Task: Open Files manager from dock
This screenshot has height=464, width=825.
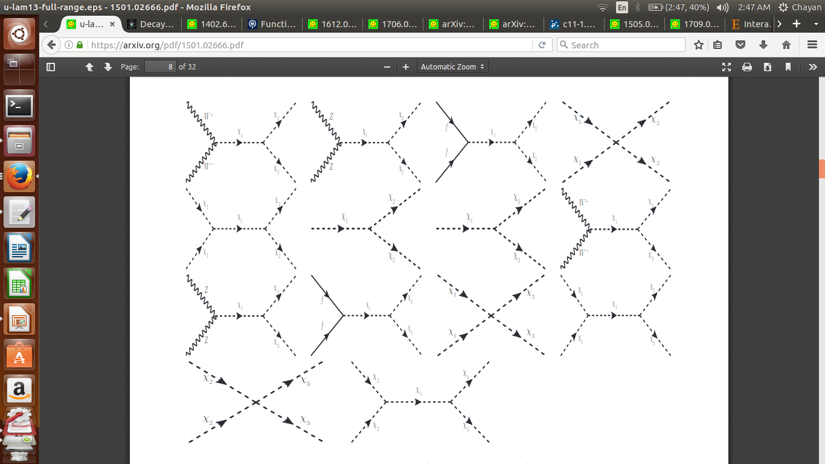Action: (x=19, y=141)
